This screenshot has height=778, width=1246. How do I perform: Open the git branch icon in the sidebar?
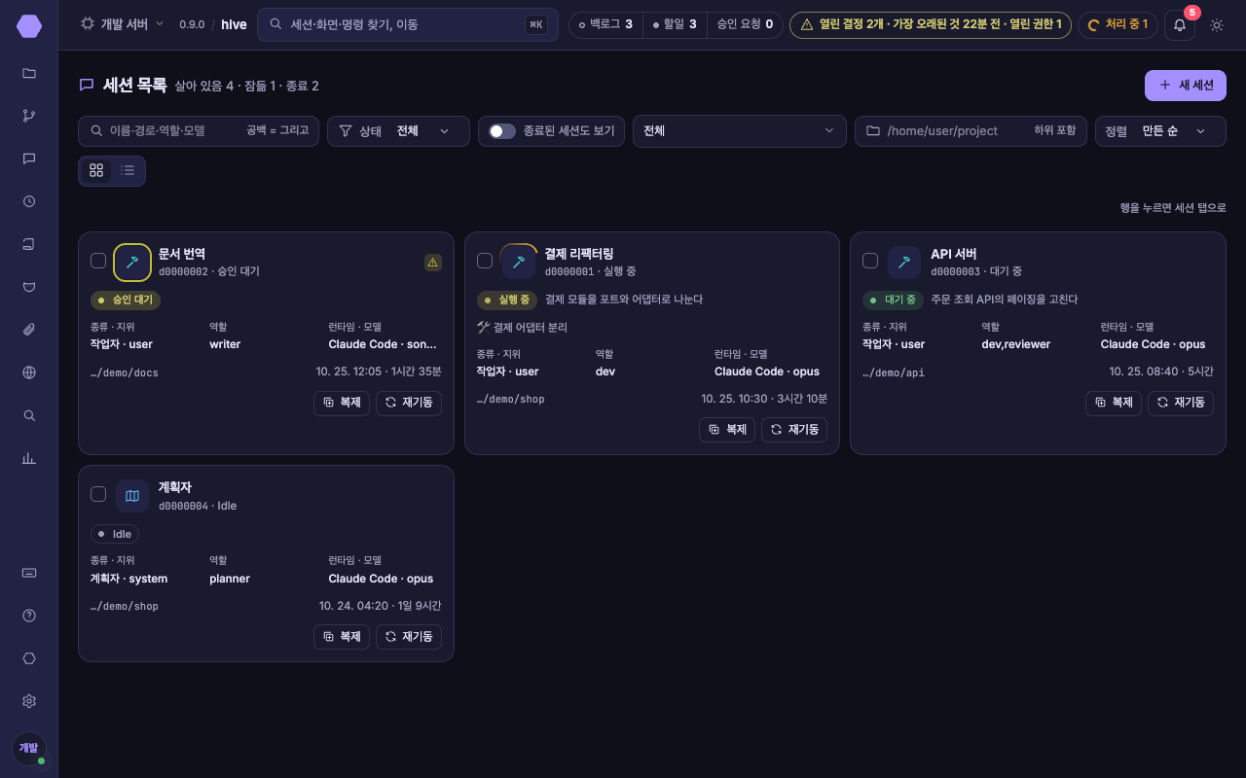[x=29, y=116]
